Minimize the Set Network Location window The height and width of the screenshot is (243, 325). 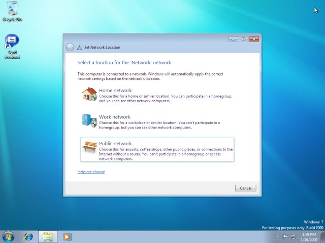pyautogui.click(x=233, y=39)
